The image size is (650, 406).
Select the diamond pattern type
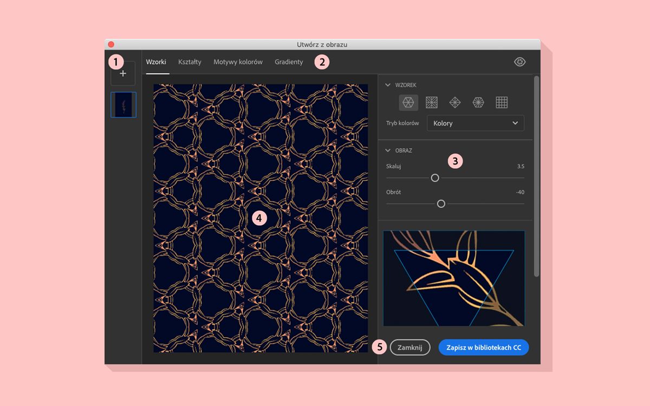(455, 102)
